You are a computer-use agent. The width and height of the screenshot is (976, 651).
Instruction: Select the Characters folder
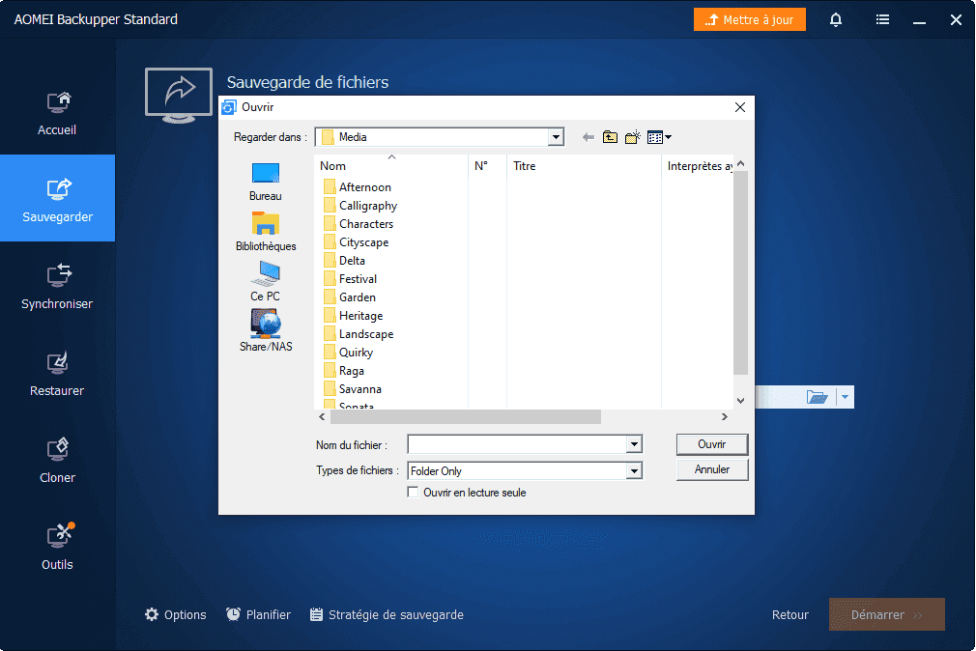(x=359, y=224)
